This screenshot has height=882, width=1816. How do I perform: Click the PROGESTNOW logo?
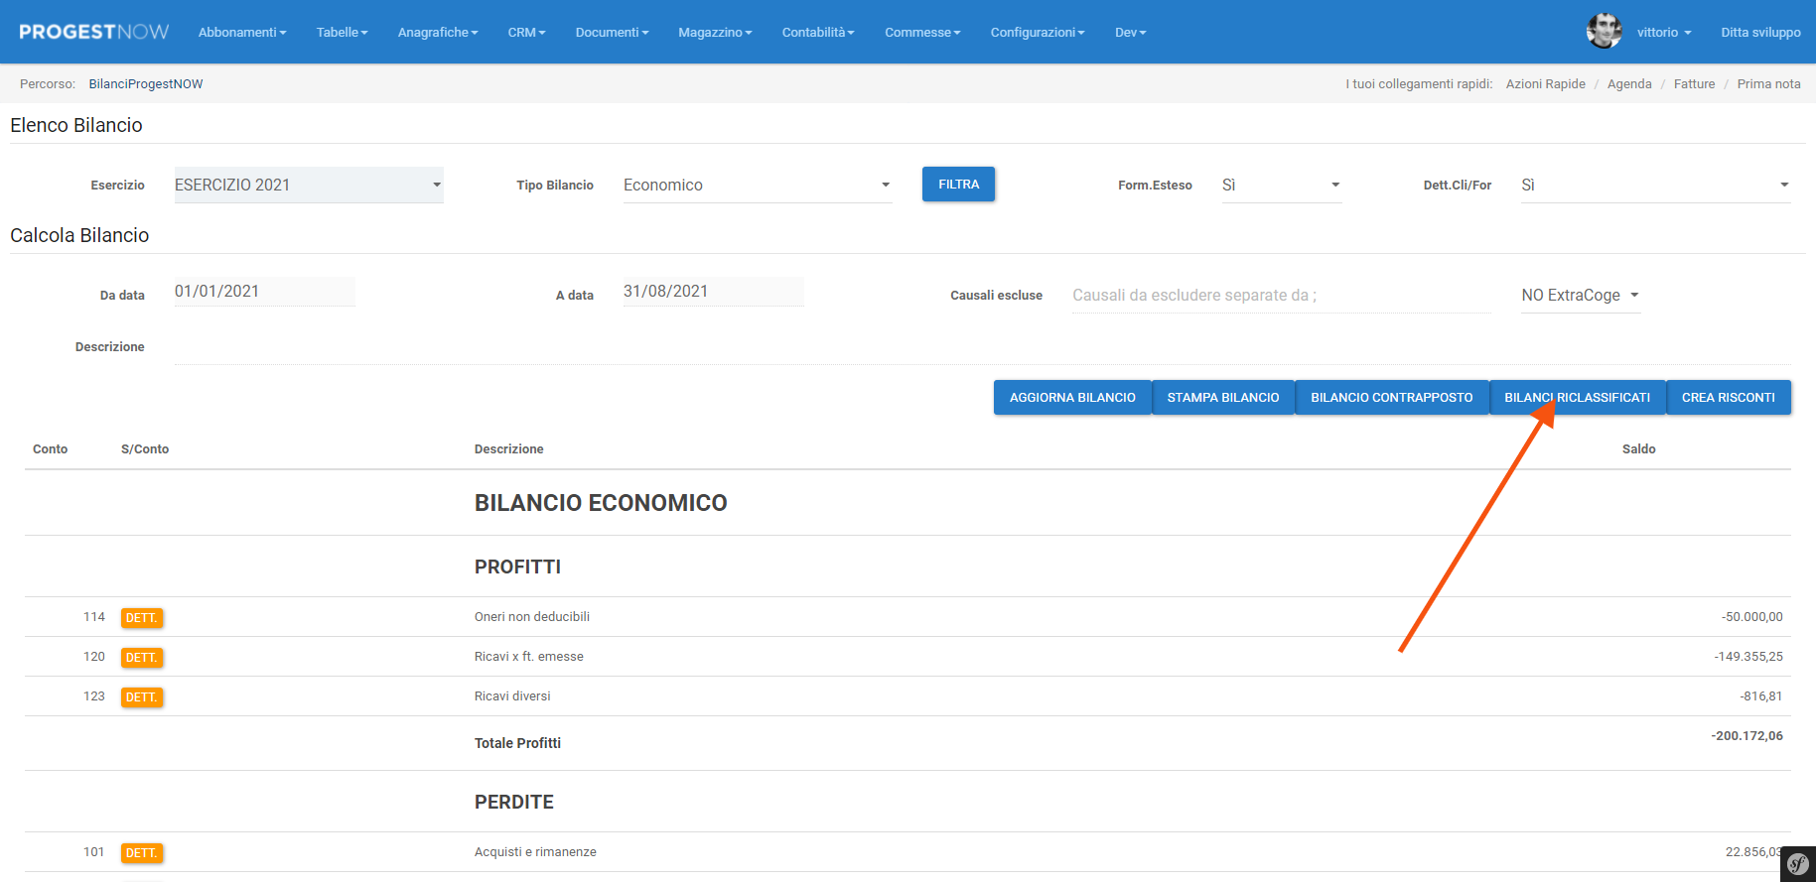[94, 32]
